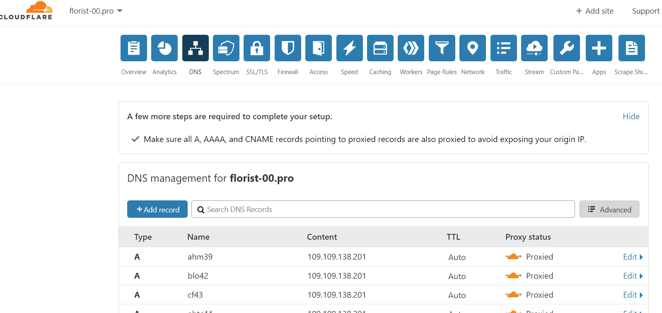Click the IP address of cf43
The image size is (662, 313).
(337, 295)
